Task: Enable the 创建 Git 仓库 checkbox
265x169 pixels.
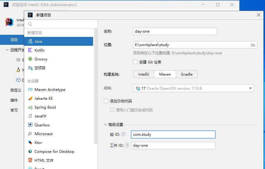Action: click(x=135, y=62)
